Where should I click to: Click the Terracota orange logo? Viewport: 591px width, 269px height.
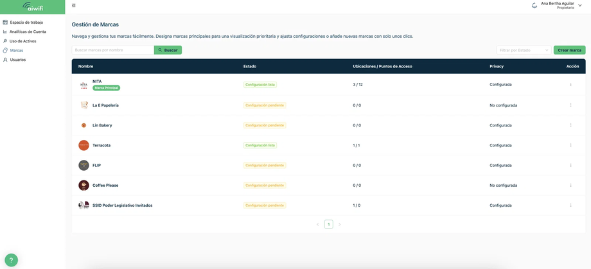(x=84, y=145)
